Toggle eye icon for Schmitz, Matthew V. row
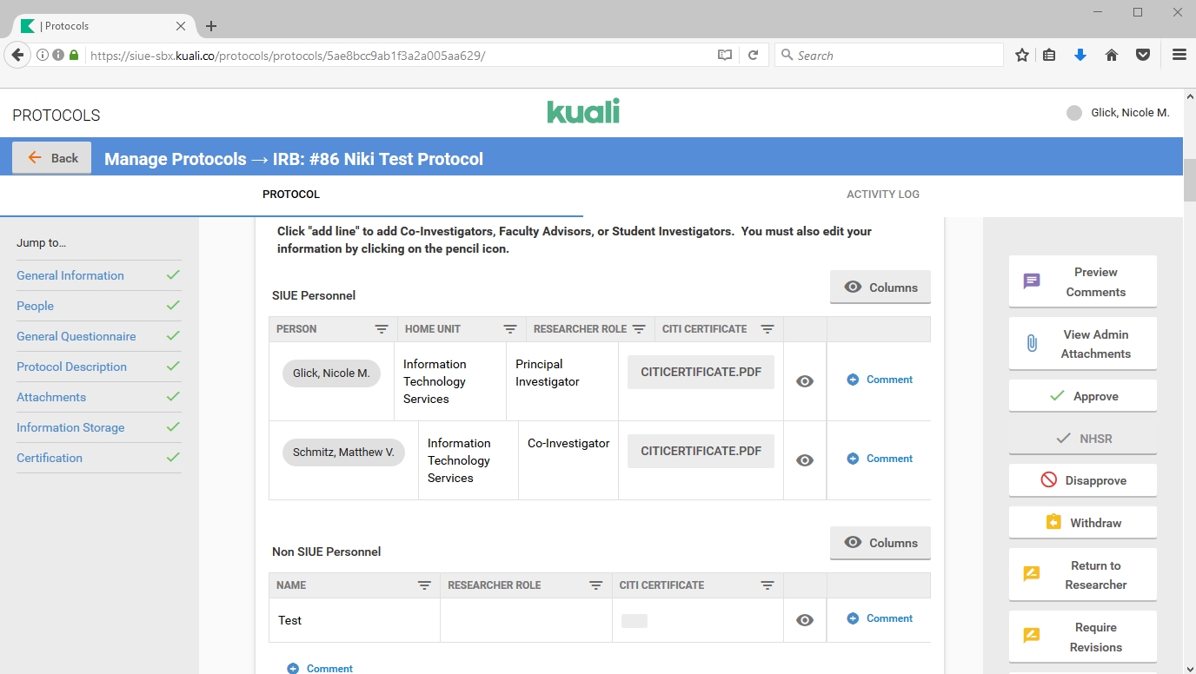This screenshot has height=674, width=1196. click(x=805, y=460)
